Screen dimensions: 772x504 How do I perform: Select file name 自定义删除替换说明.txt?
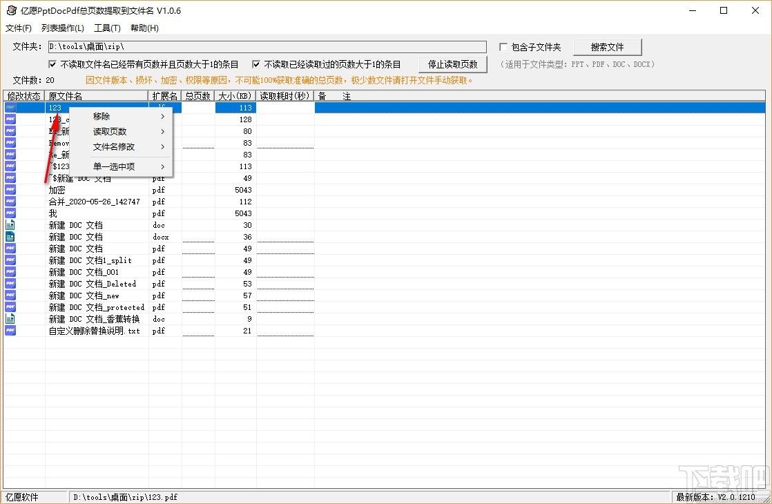point(94,331)
